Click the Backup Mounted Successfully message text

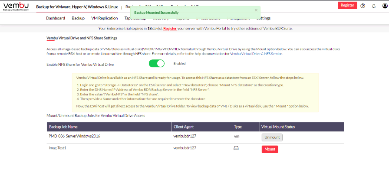[156, 13]
